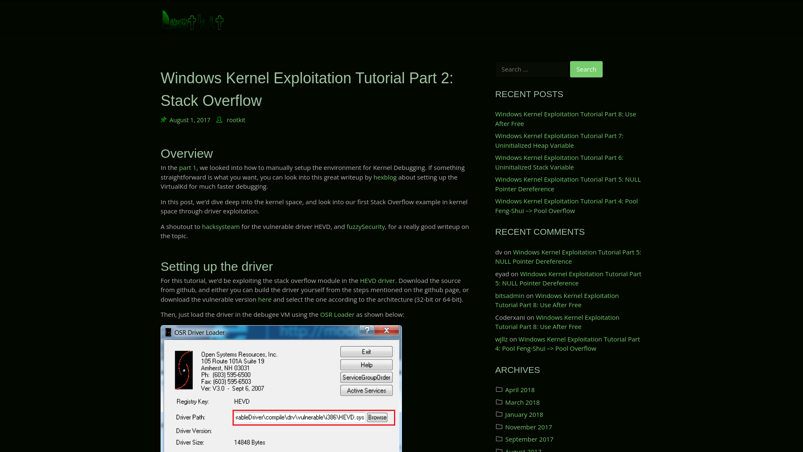Click the author/person icon next to rootkit

pyautogui.click(x=220, y=120)
